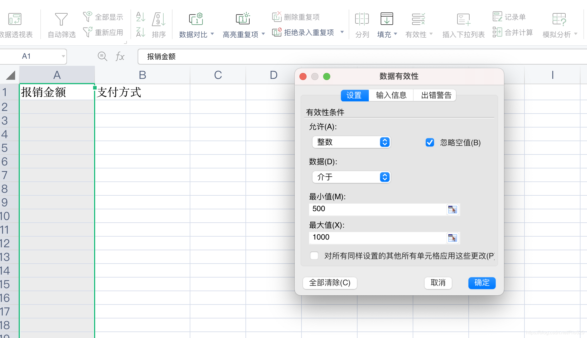Select cell A1 containing 报销金额

click(x=57, y=92)
